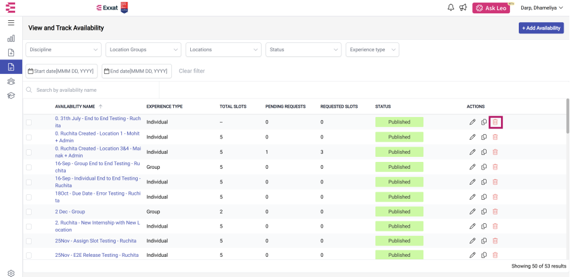
Task: Expand the Location Groups dropdown
Action: point(143,49)
